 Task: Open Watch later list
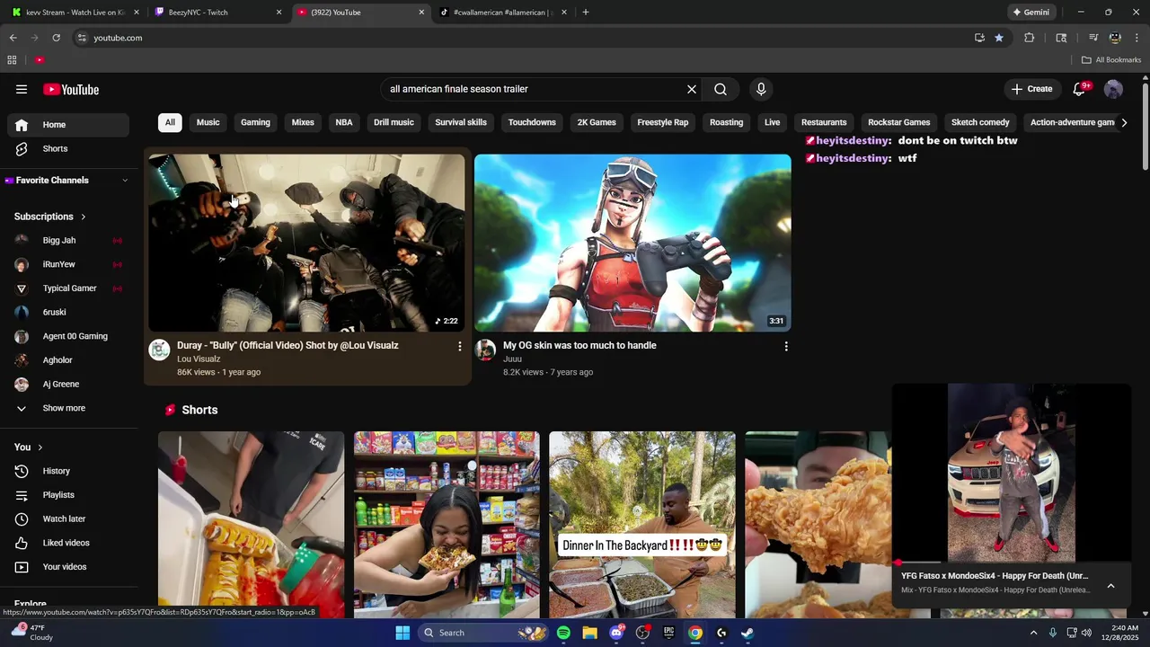[x=67, y=518]
